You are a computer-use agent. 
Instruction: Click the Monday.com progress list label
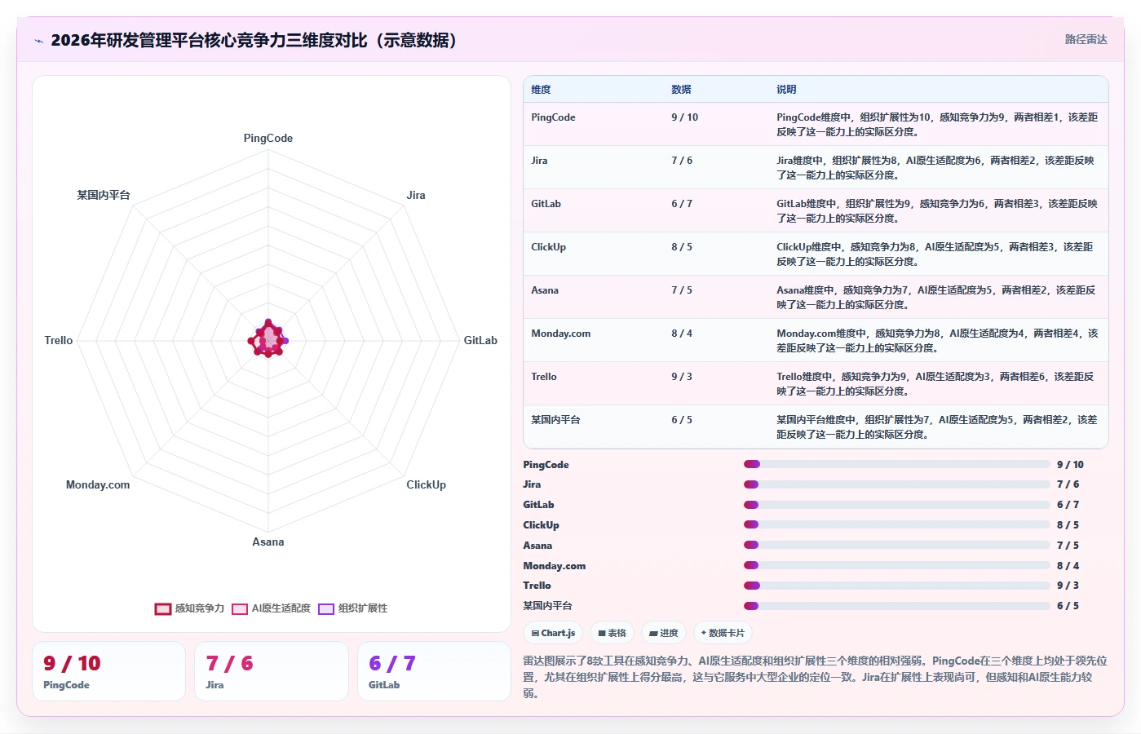pos(555,566)
